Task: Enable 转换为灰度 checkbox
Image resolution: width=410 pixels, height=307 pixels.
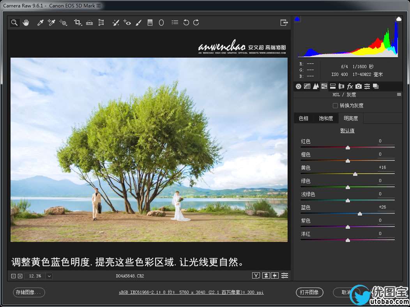Action: coord(335,105)
